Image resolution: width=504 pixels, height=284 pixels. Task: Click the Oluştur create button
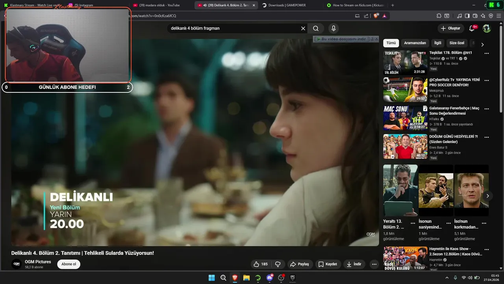(x=450, y=28)
